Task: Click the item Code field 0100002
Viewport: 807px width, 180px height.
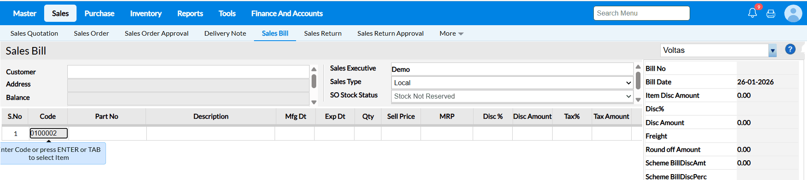Action: click(x=48, y=133)
